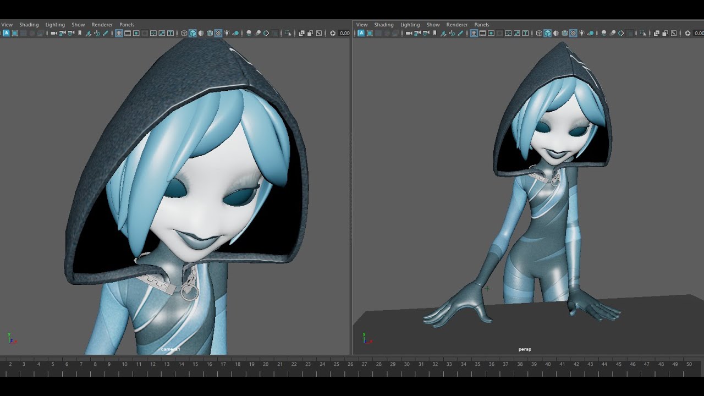The image size is (704, 396).
Task: Activate Grease Pencil icon in persp panel toolbar
Action: pos(460,34)
